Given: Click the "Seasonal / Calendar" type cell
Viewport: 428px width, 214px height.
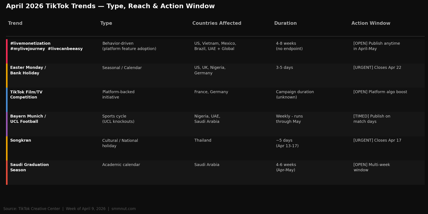Looking at the screenshot, I should [122, 68].
